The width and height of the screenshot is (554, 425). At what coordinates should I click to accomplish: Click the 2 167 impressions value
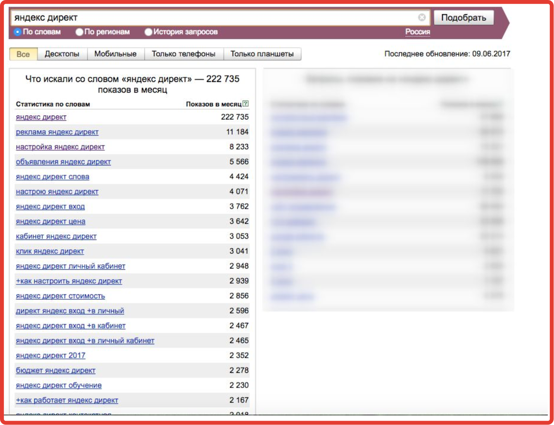click(239, 400)
